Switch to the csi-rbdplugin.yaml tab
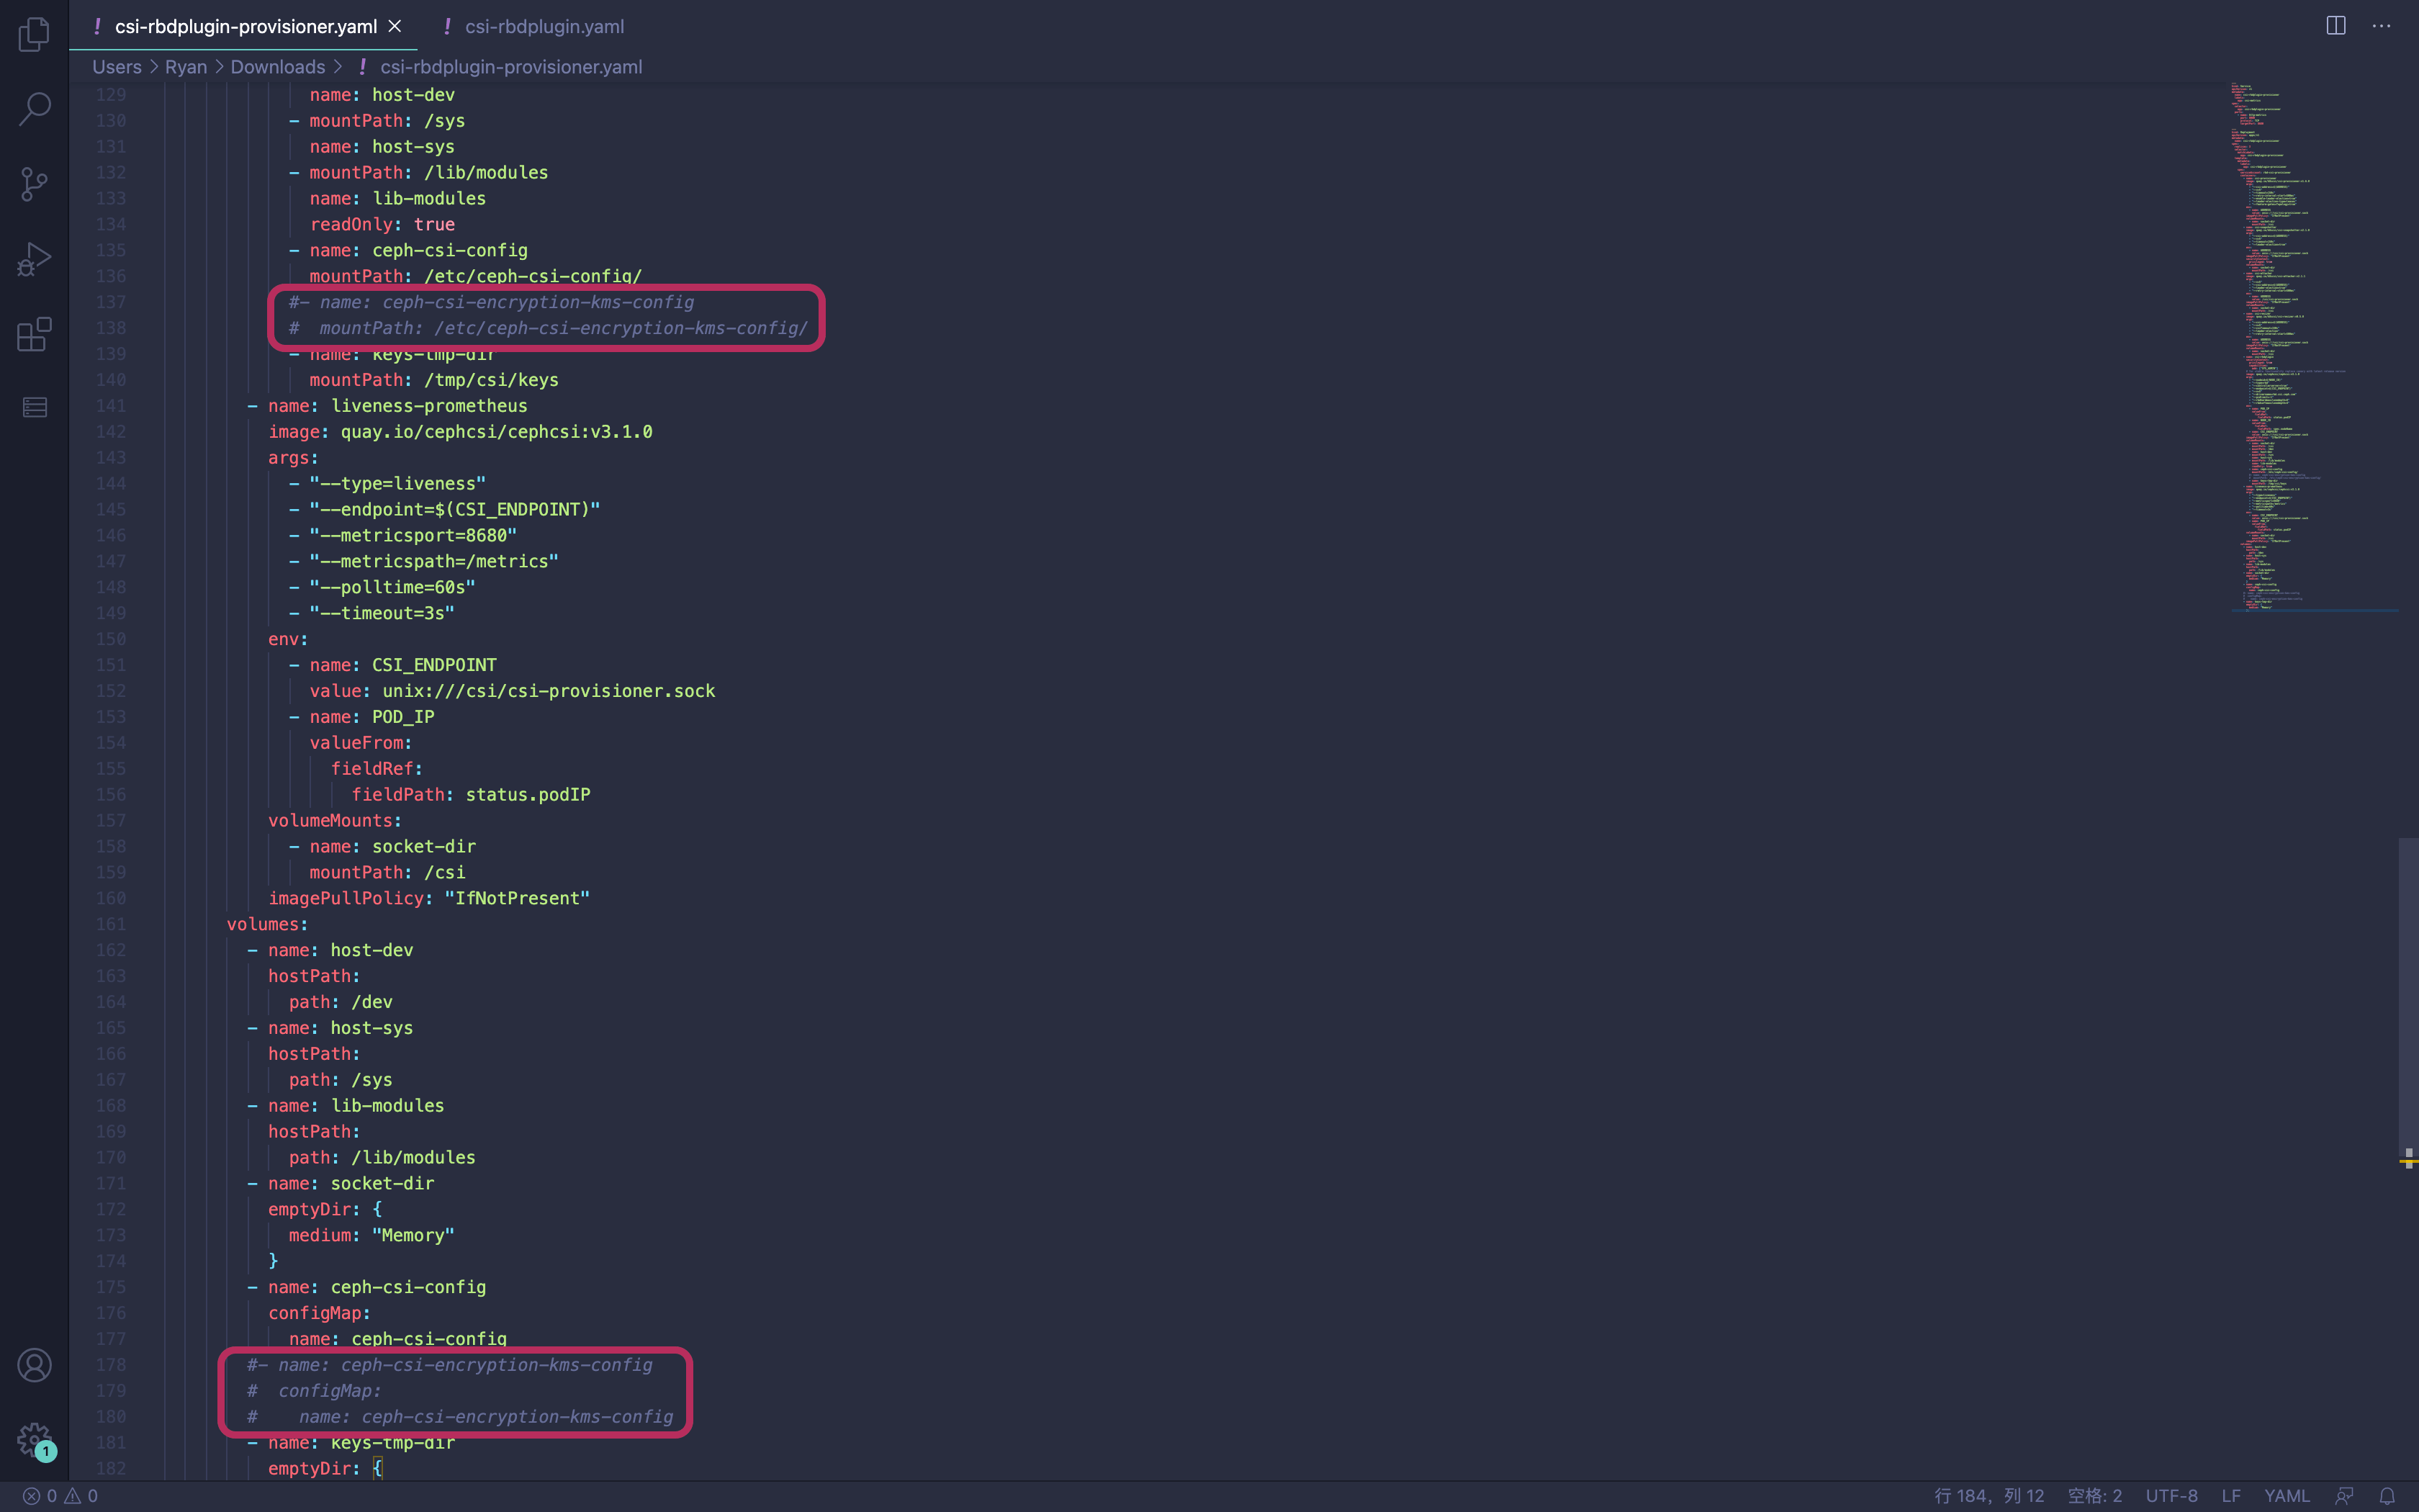 (x=544, y=27)
